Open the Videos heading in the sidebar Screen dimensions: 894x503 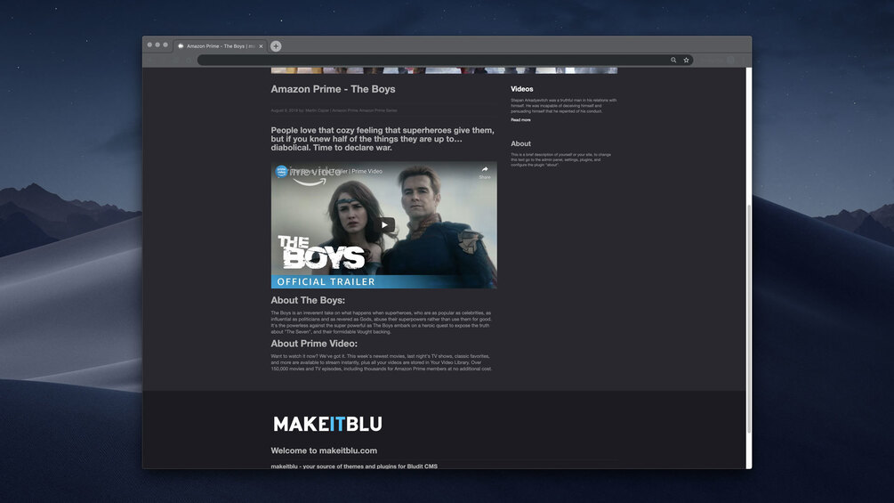click(x=521, y=89)
